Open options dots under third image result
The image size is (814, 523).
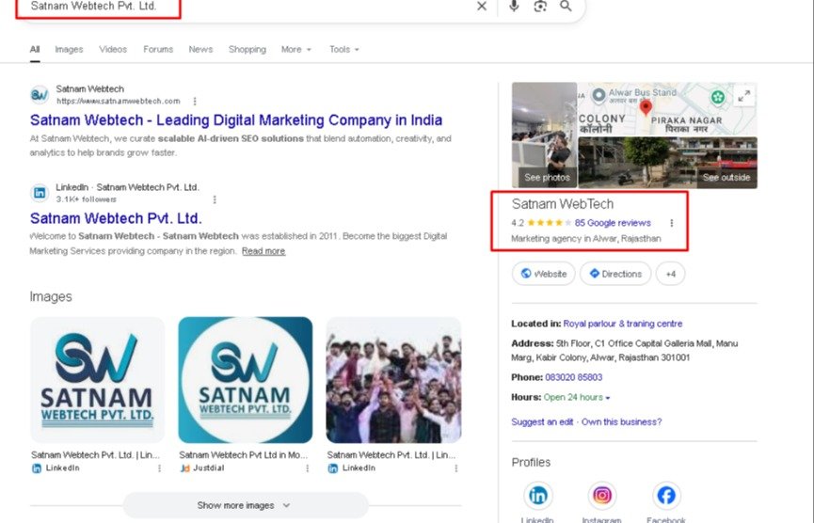click(455, 468)
